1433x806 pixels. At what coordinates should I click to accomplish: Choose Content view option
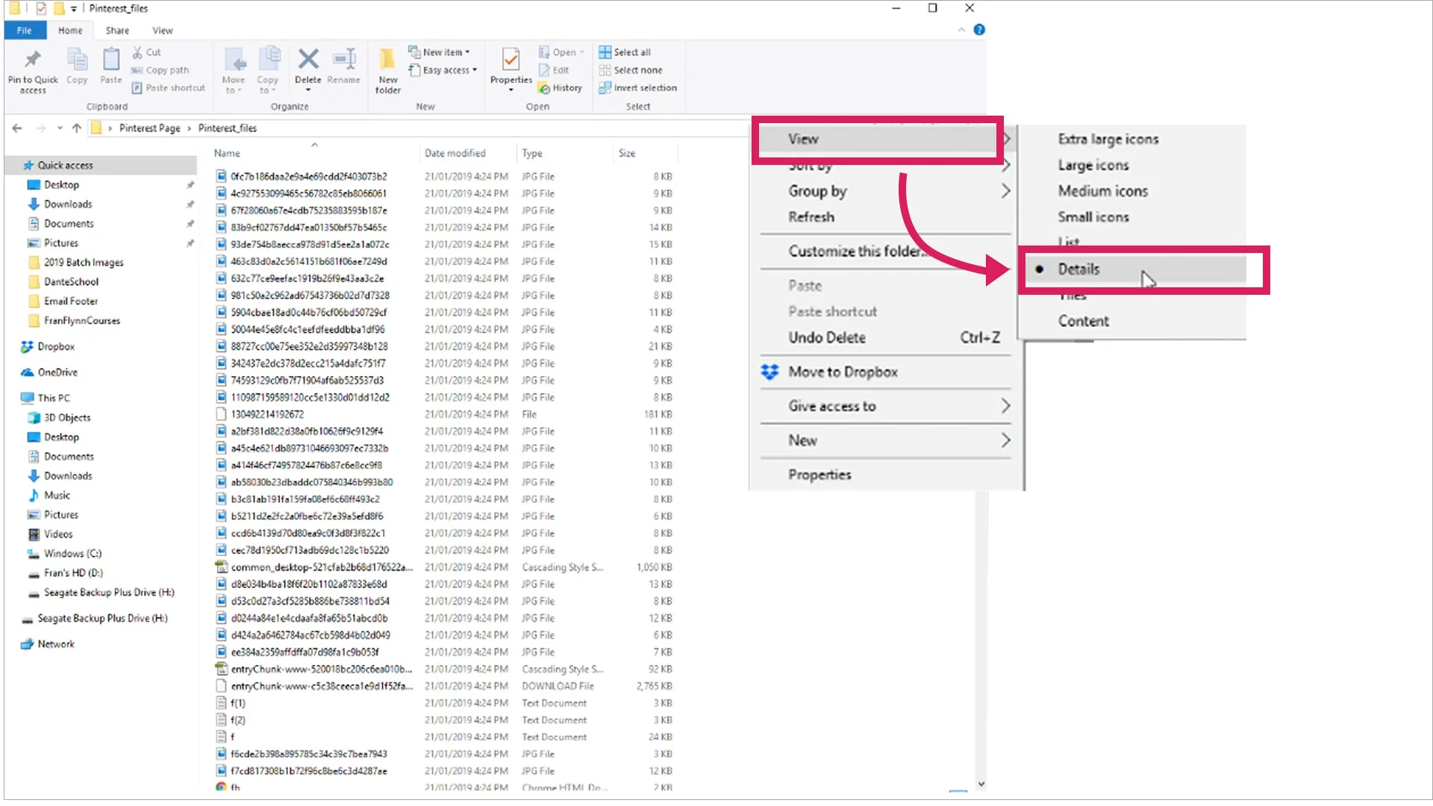click(x=1083, y=321)
